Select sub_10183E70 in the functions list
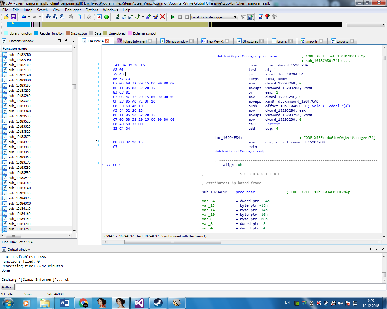This screenshot has width=387, height=309. coord(19,162)
